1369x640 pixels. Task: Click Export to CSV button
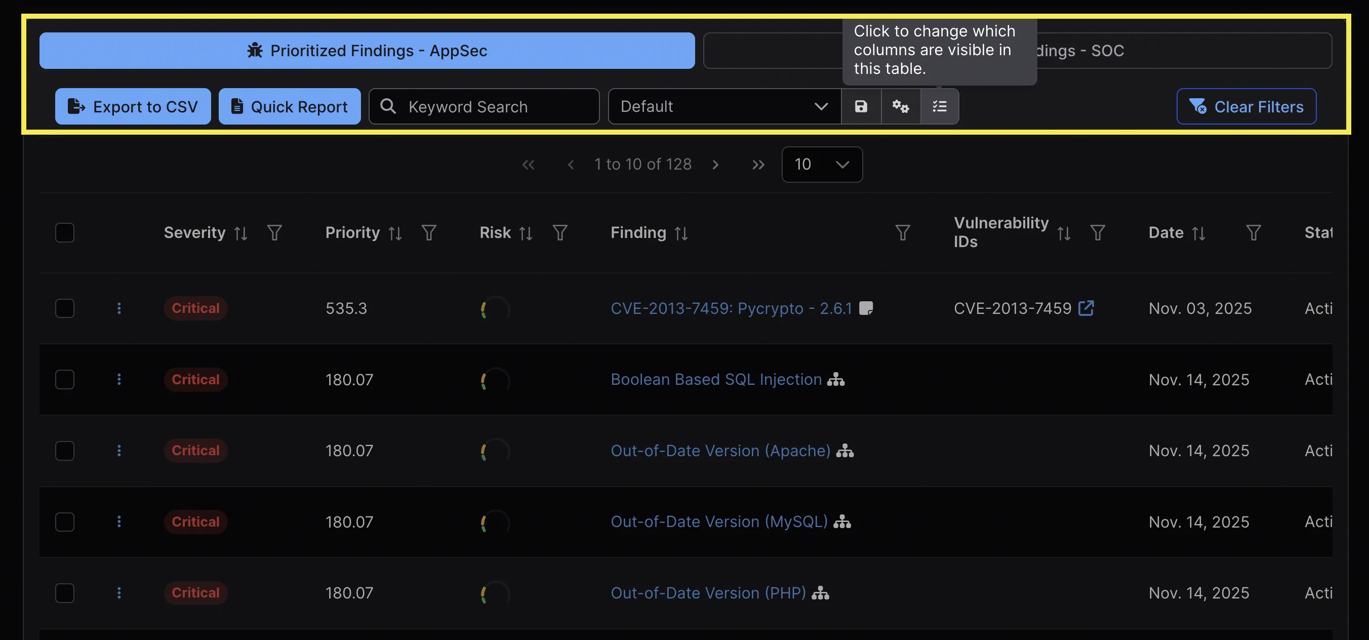(133, 106)
